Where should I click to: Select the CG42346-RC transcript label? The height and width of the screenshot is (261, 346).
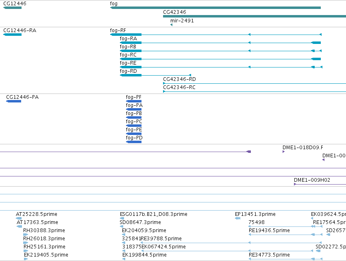pyautogui.click(x=179, y=87)
